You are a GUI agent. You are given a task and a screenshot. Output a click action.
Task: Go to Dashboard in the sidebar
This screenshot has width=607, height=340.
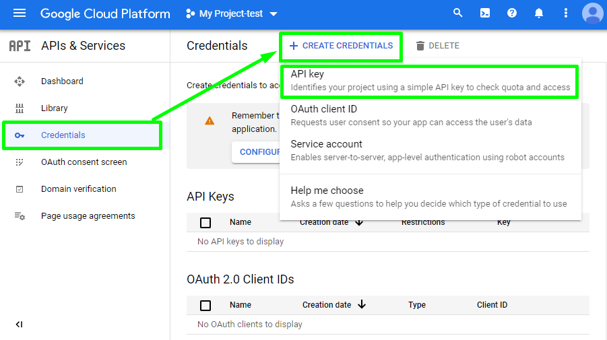click(x=62, y=81)
